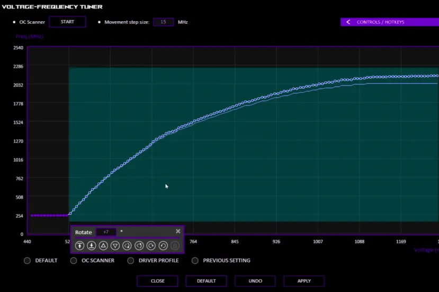439x292 pixels.
Task: Click the APPLY button
Action: point(304,281)
